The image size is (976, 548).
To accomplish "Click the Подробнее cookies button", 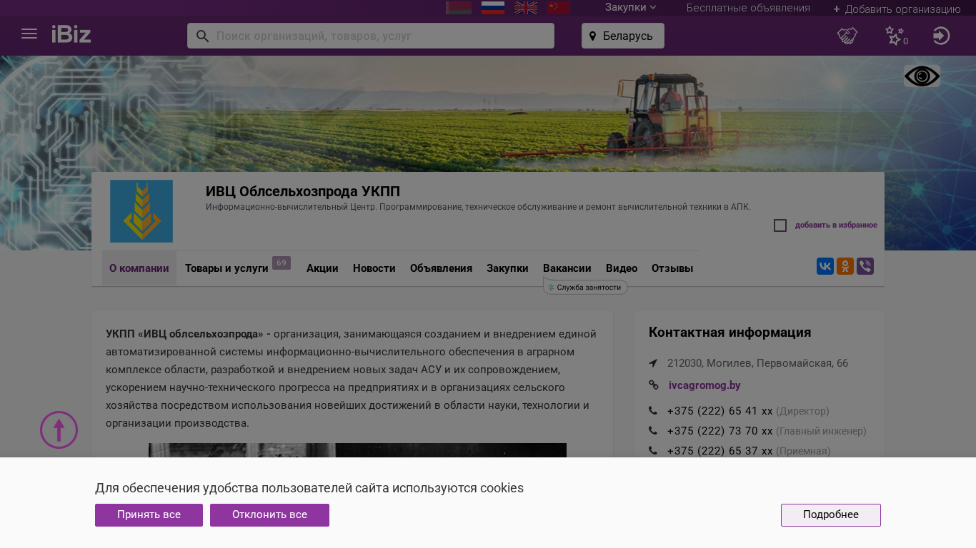I will [x=831, y=515].
